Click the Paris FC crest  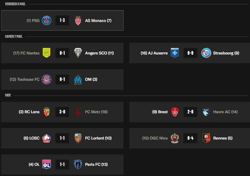tap(78, 164)
